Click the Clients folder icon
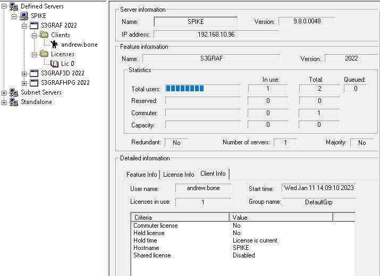 [44, 34]
